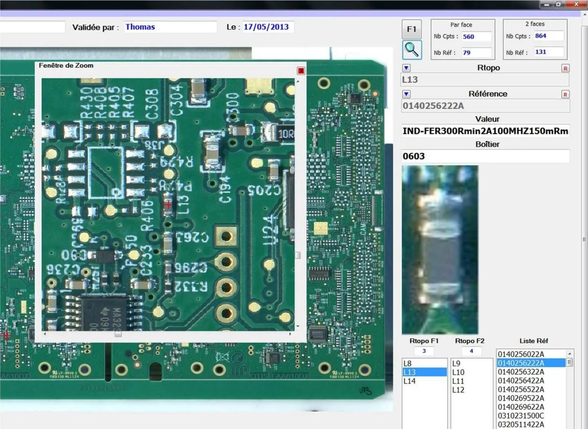Click Par face Nb Cpts value 560

click(476, 37)
